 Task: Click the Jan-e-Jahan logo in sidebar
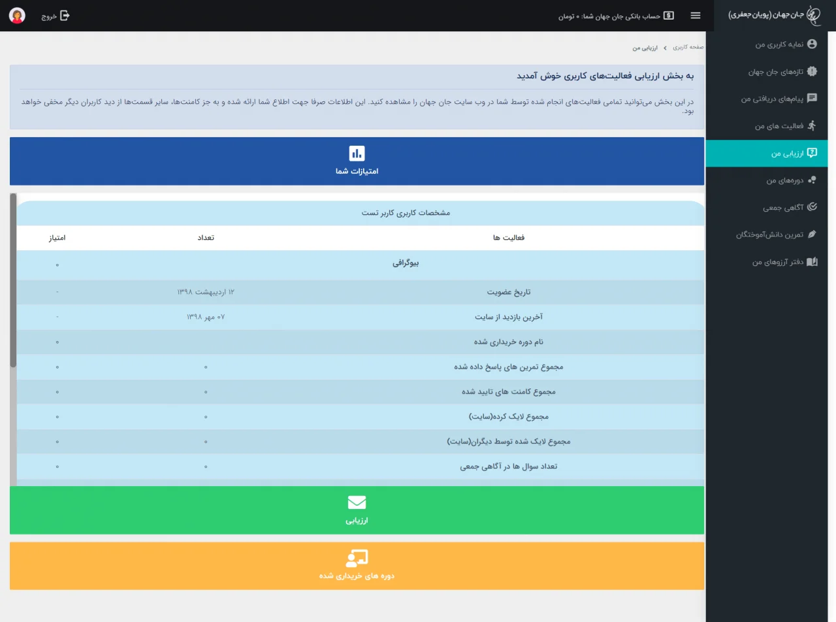tap(813, 15)
